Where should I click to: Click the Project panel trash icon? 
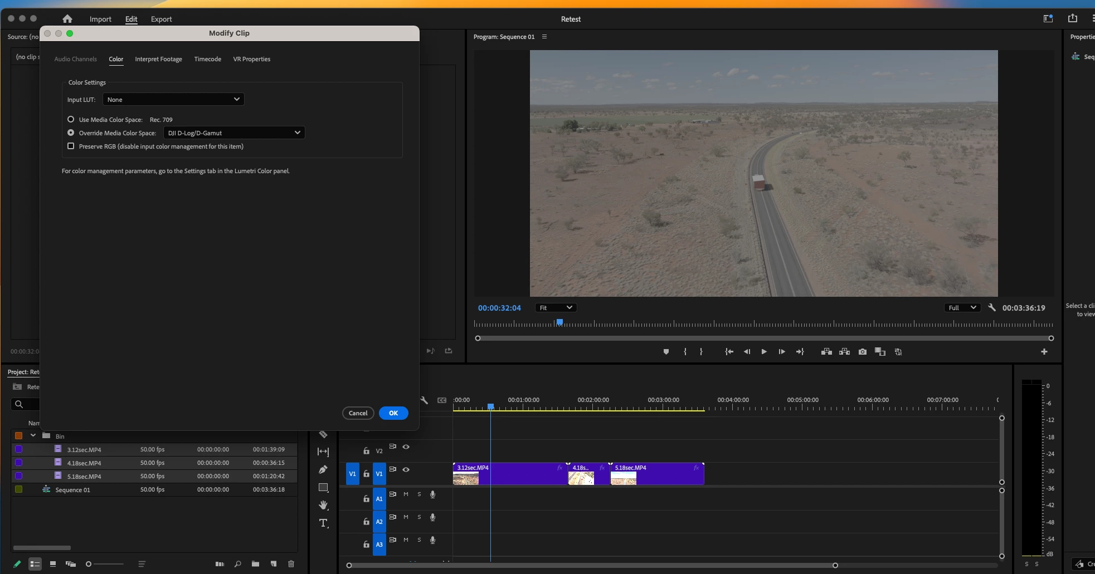[291, 564]
